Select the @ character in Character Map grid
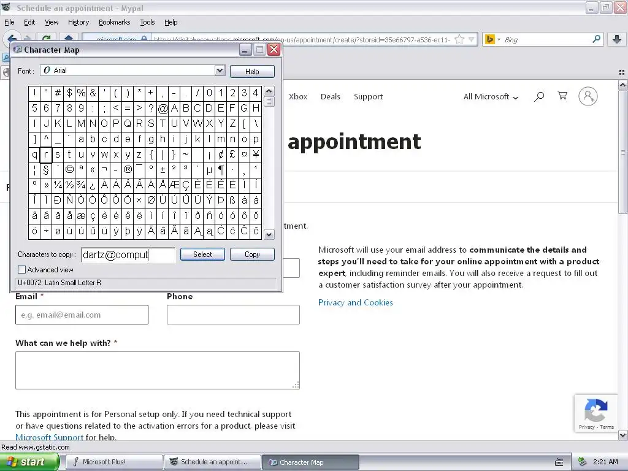The height and width of the screenshot is (471, 628). (x=163, y=109)
